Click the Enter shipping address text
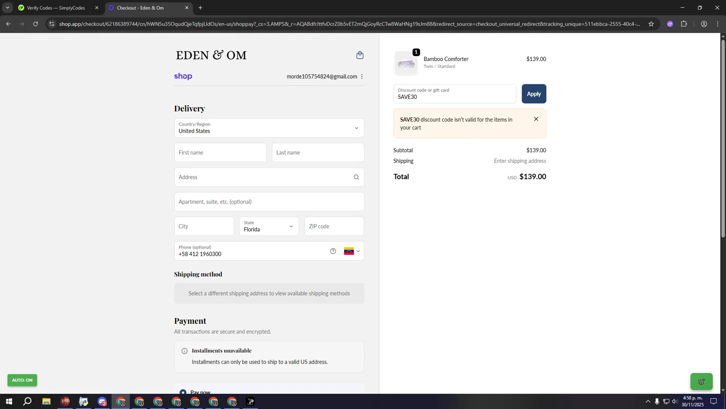 point(520,161)
